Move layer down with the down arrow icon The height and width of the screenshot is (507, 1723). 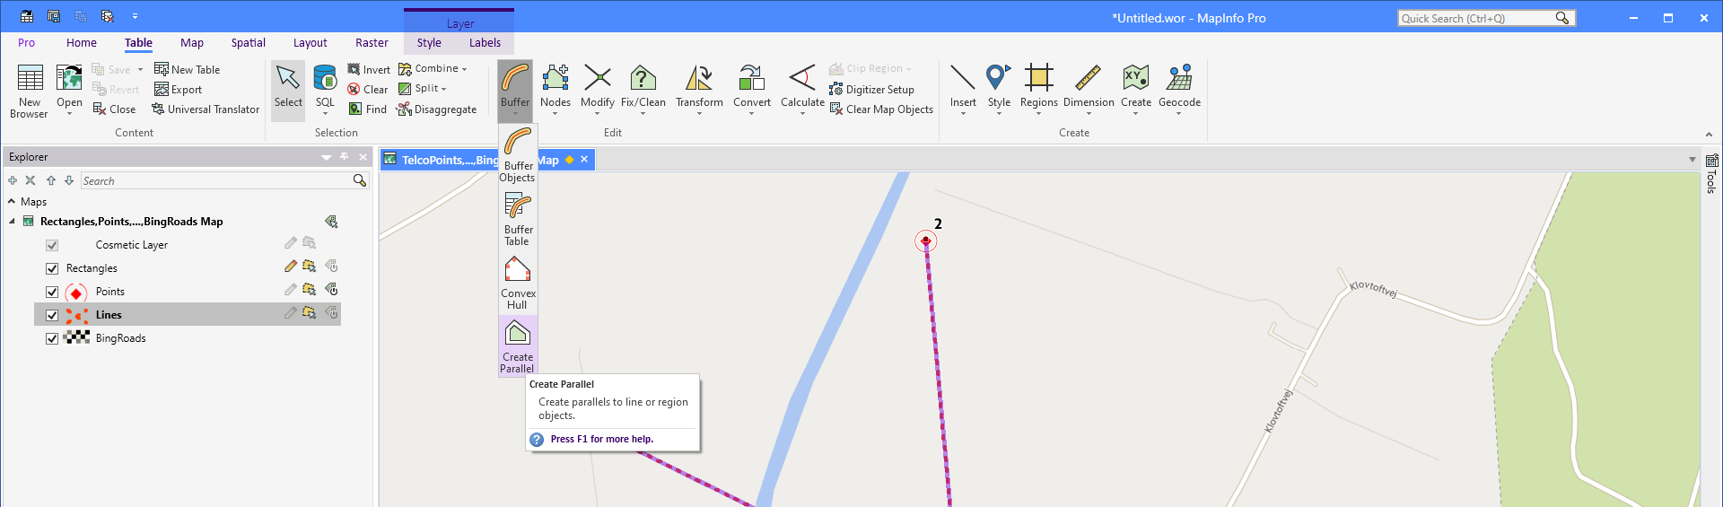tap(69, 180)
